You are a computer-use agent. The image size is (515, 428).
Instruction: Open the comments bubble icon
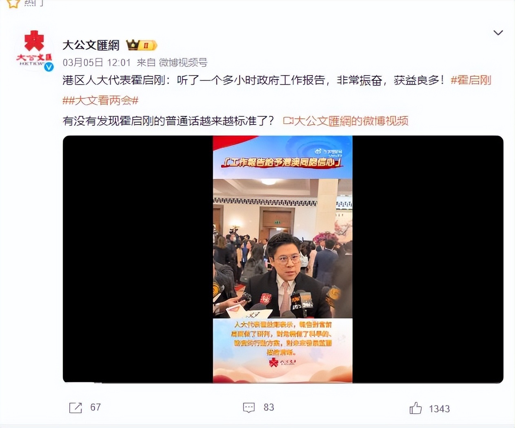[x=249, y=408]
